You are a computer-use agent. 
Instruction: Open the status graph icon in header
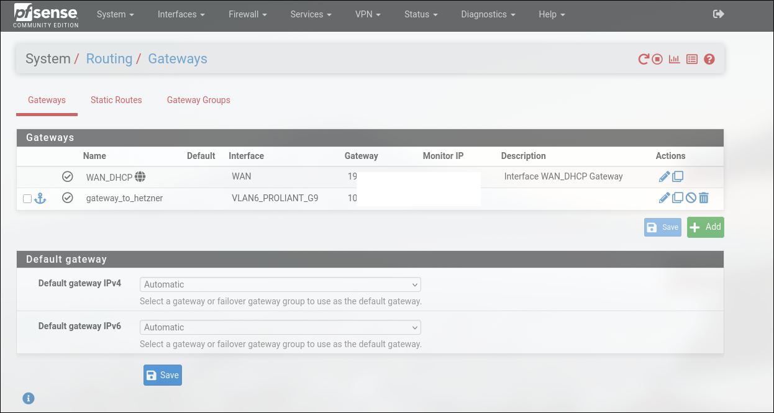674,60
